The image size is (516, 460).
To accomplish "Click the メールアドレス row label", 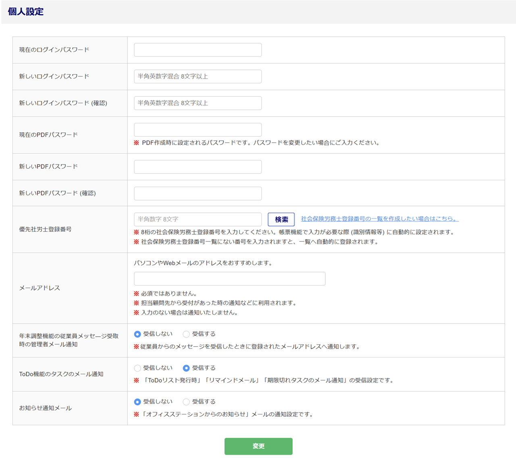I will 40,288.
